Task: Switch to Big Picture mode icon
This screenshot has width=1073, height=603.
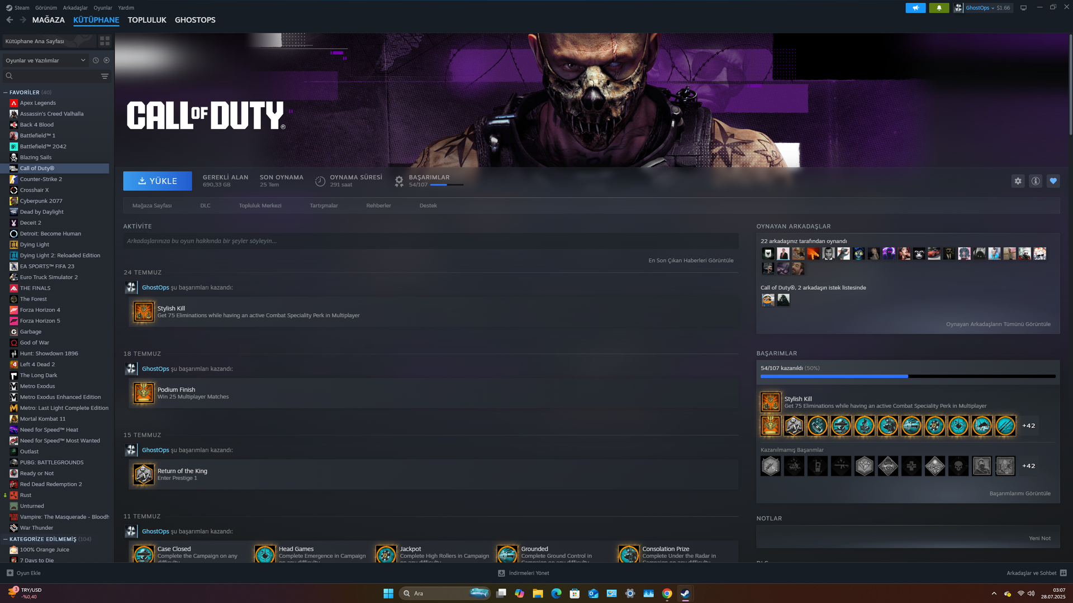Action: point(1023,8)
